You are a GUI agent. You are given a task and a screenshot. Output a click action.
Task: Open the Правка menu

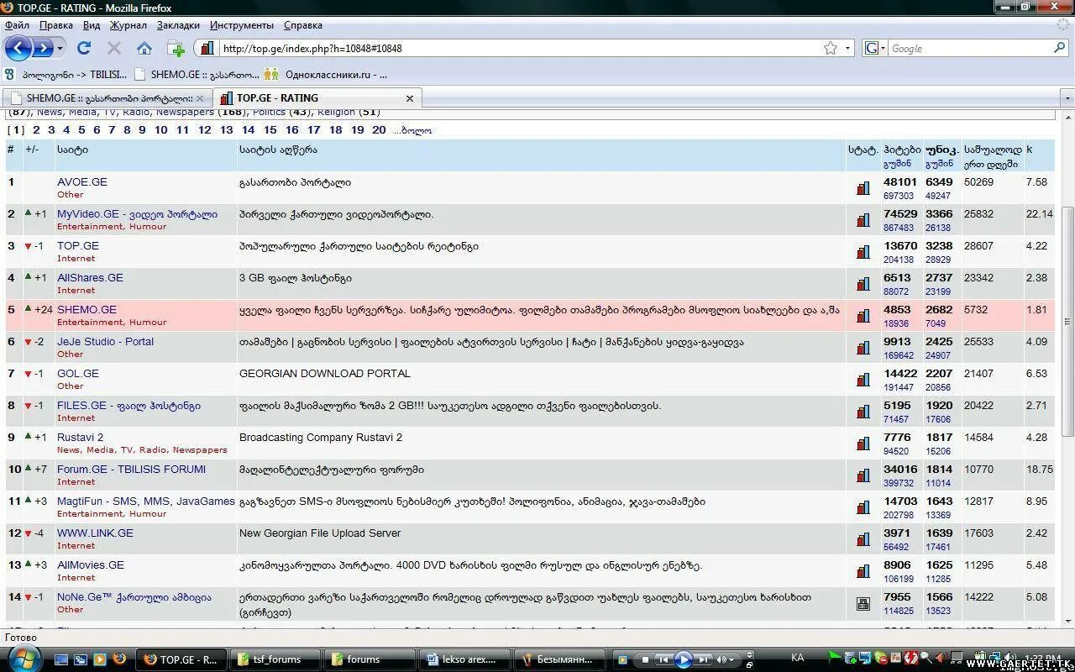click(x=56, y=25)
